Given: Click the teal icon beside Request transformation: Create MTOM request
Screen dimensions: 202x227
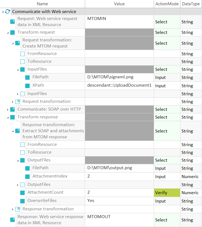Looking at the screenshot, I should tap(17, 43).
